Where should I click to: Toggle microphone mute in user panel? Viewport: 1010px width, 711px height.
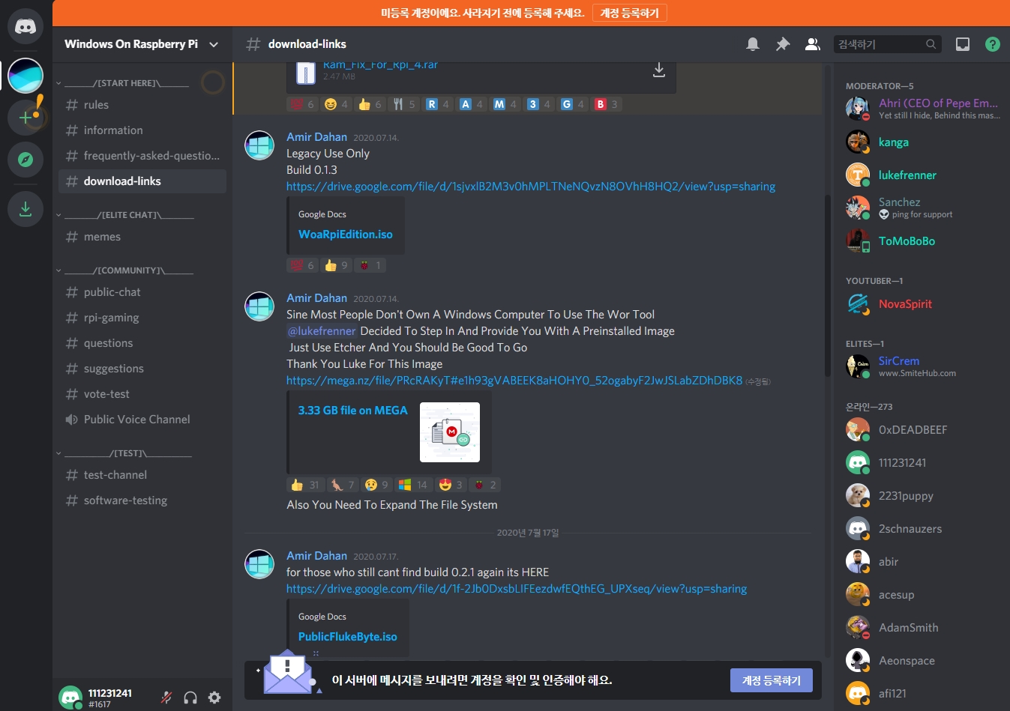(x=166, y=698)
